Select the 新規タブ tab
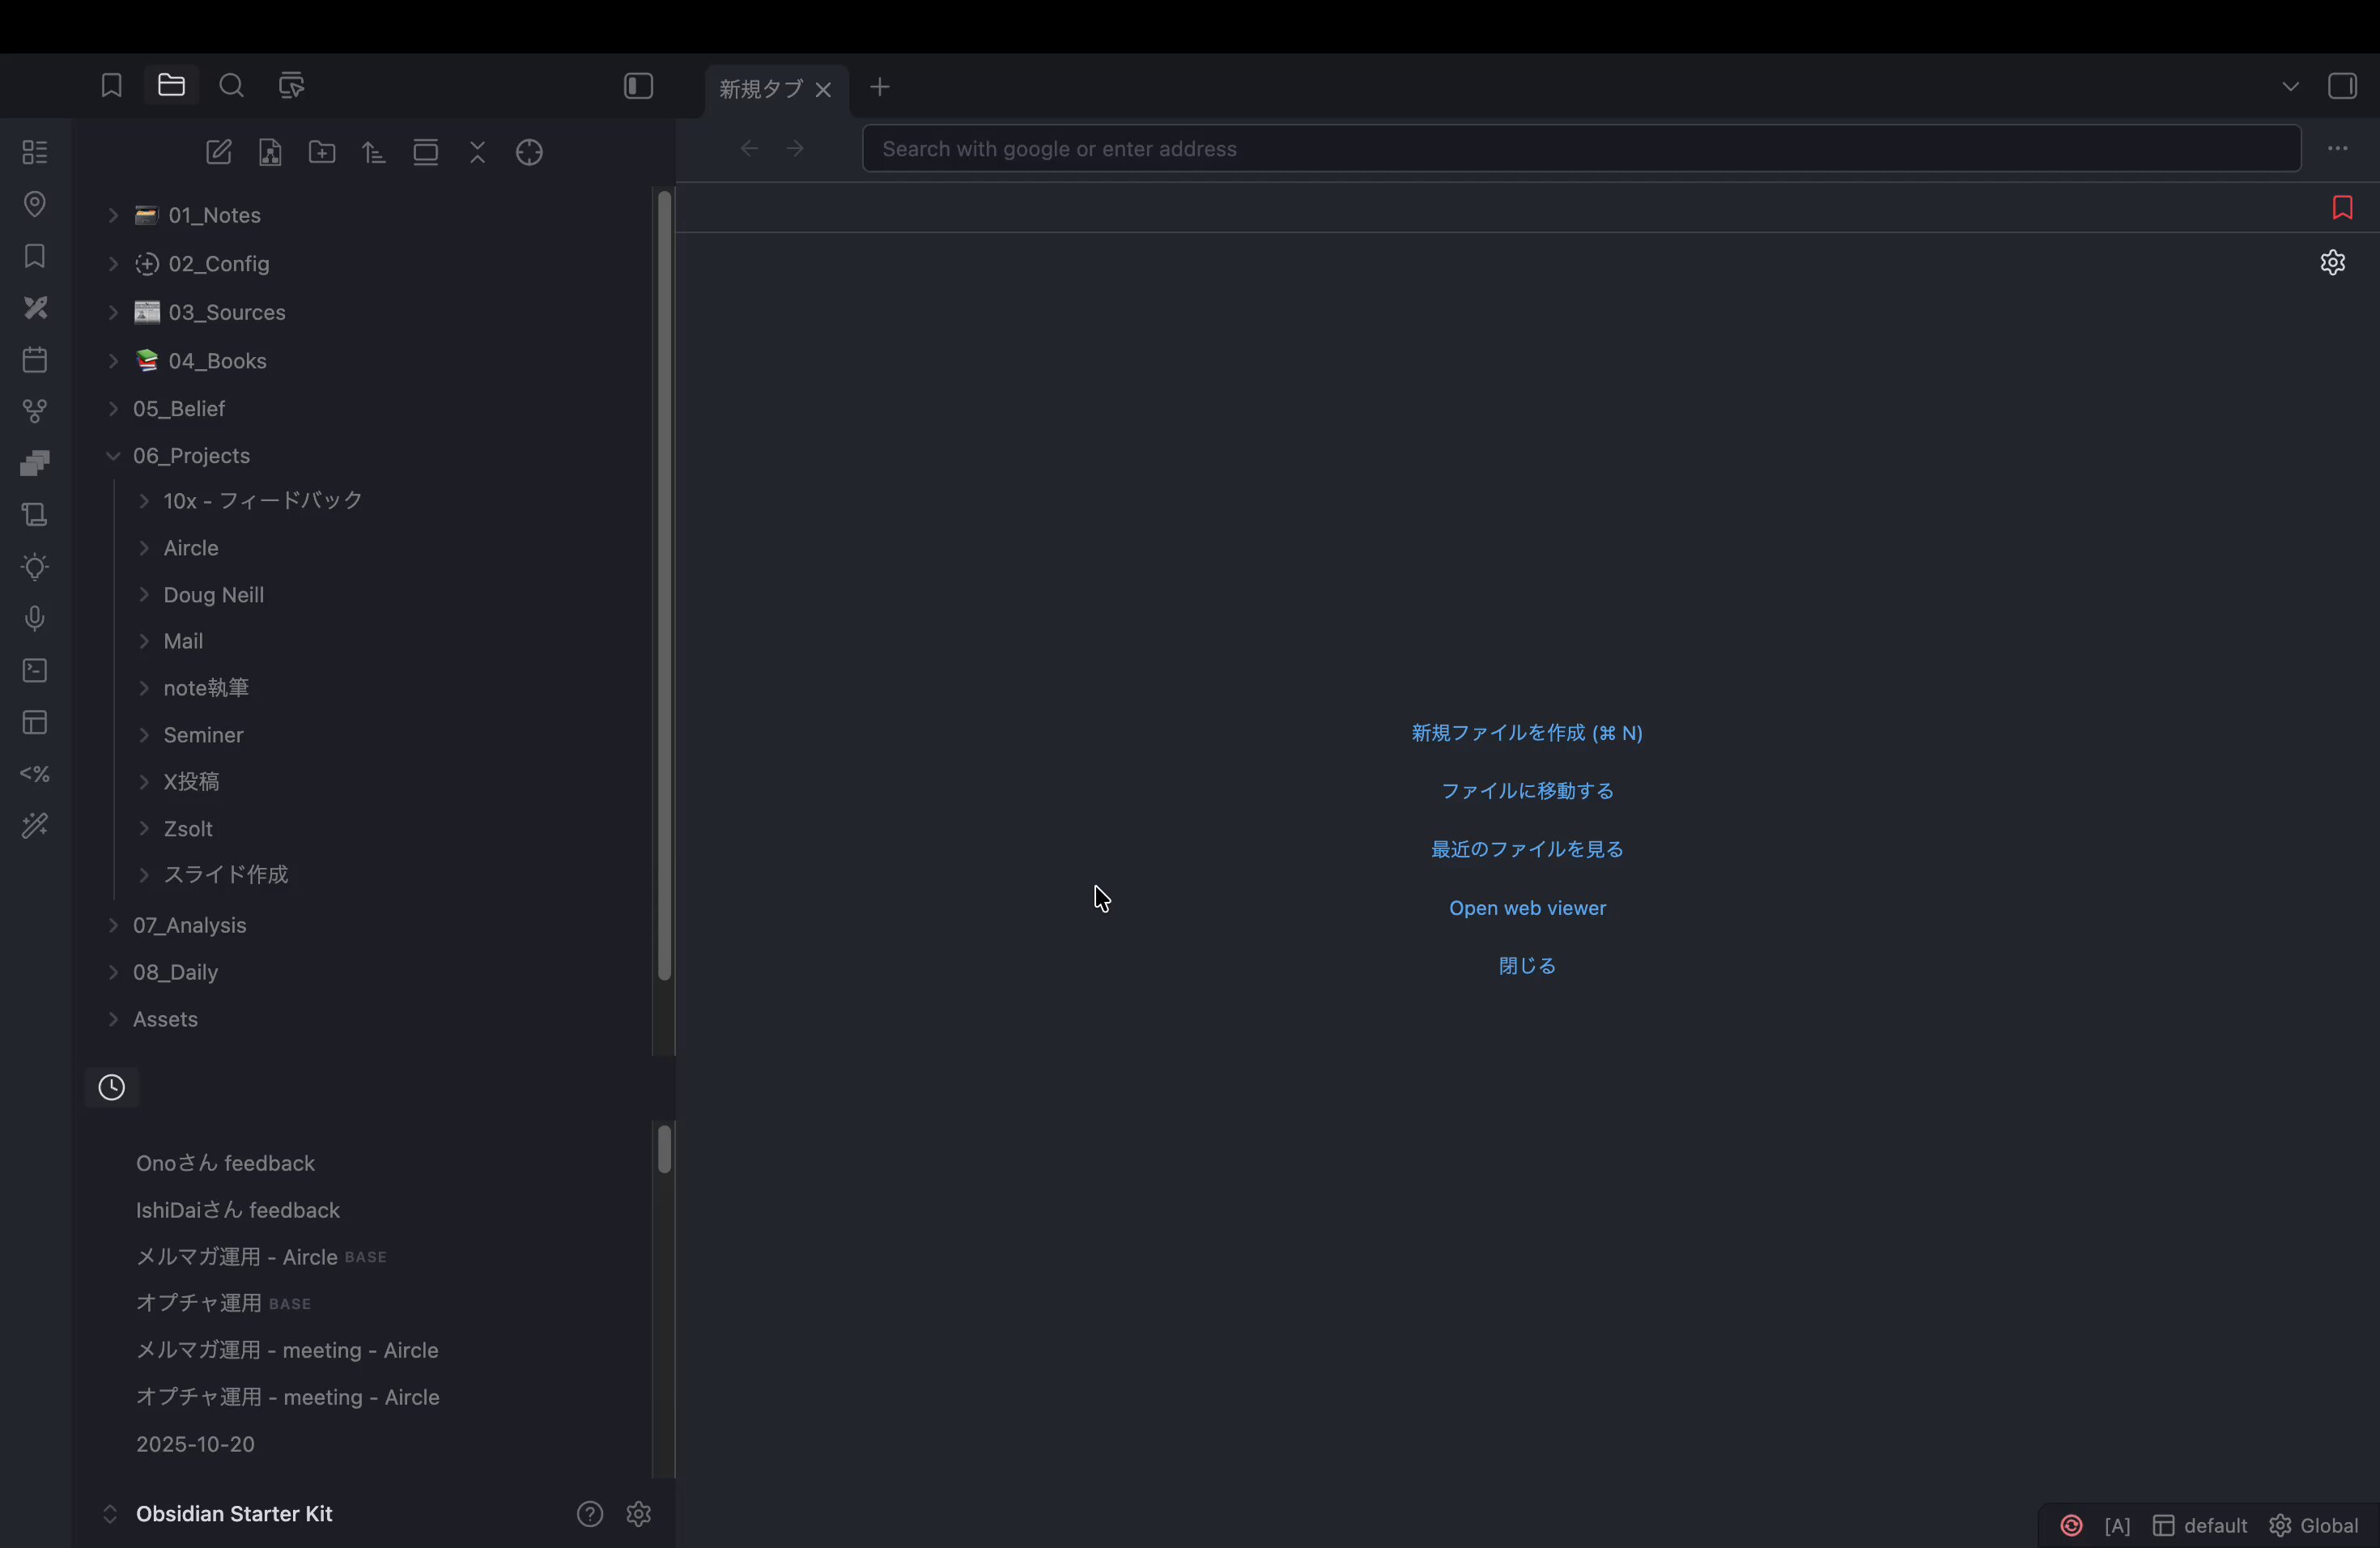2380x1548 pixels. pyautogui.click(x=761, y=89)
